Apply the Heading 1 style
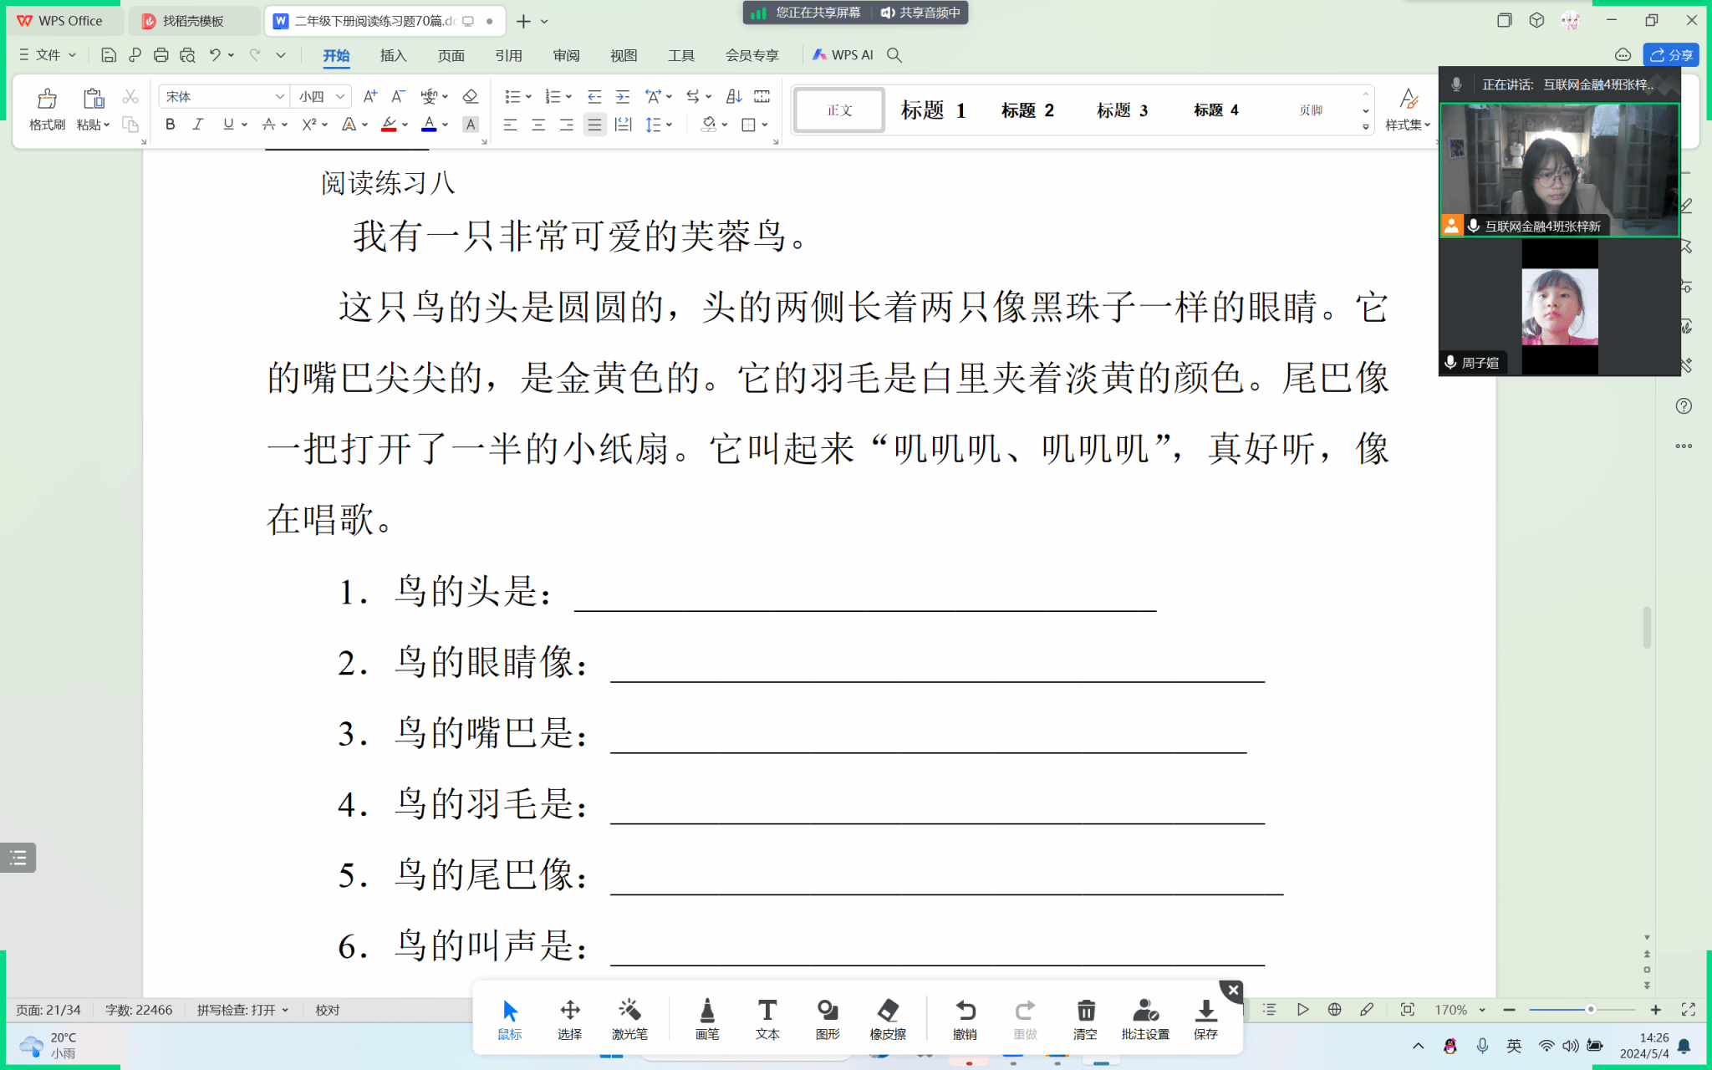 tap(933, 110)
